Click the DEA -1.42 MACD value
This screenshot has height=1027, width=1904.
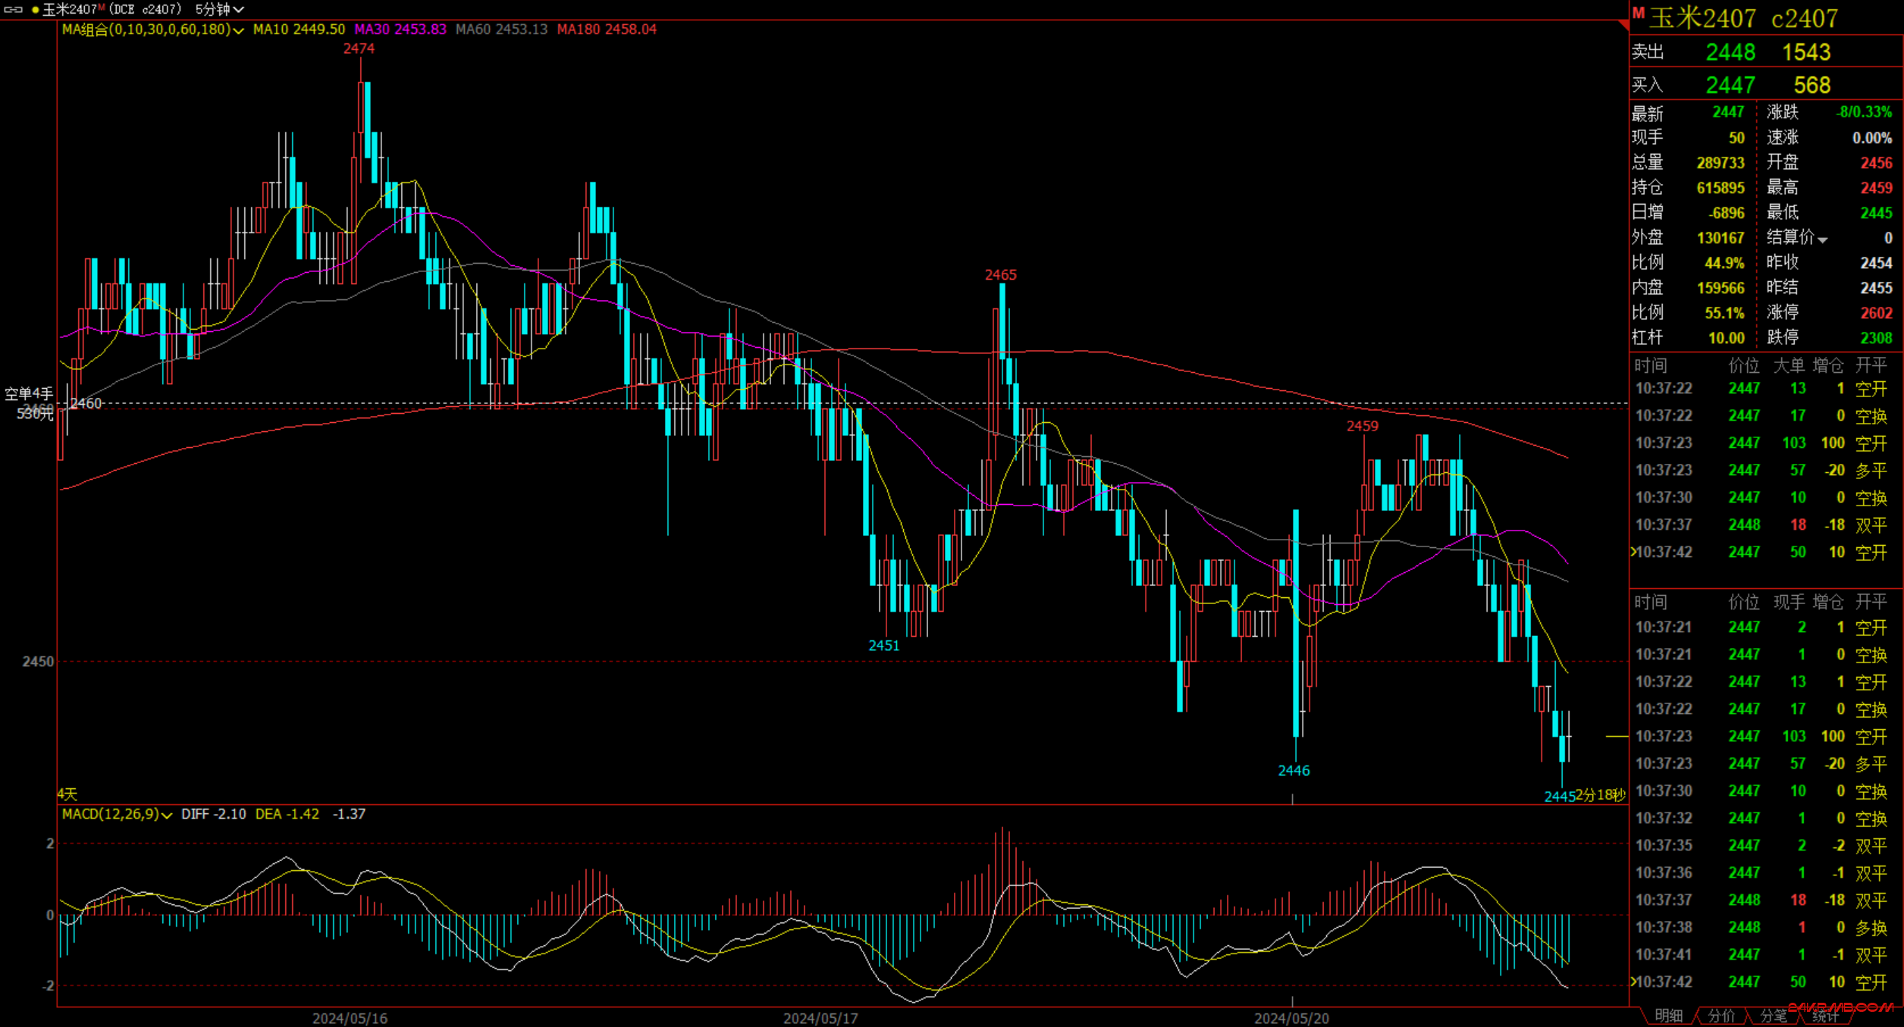click(x=287, y=814)
